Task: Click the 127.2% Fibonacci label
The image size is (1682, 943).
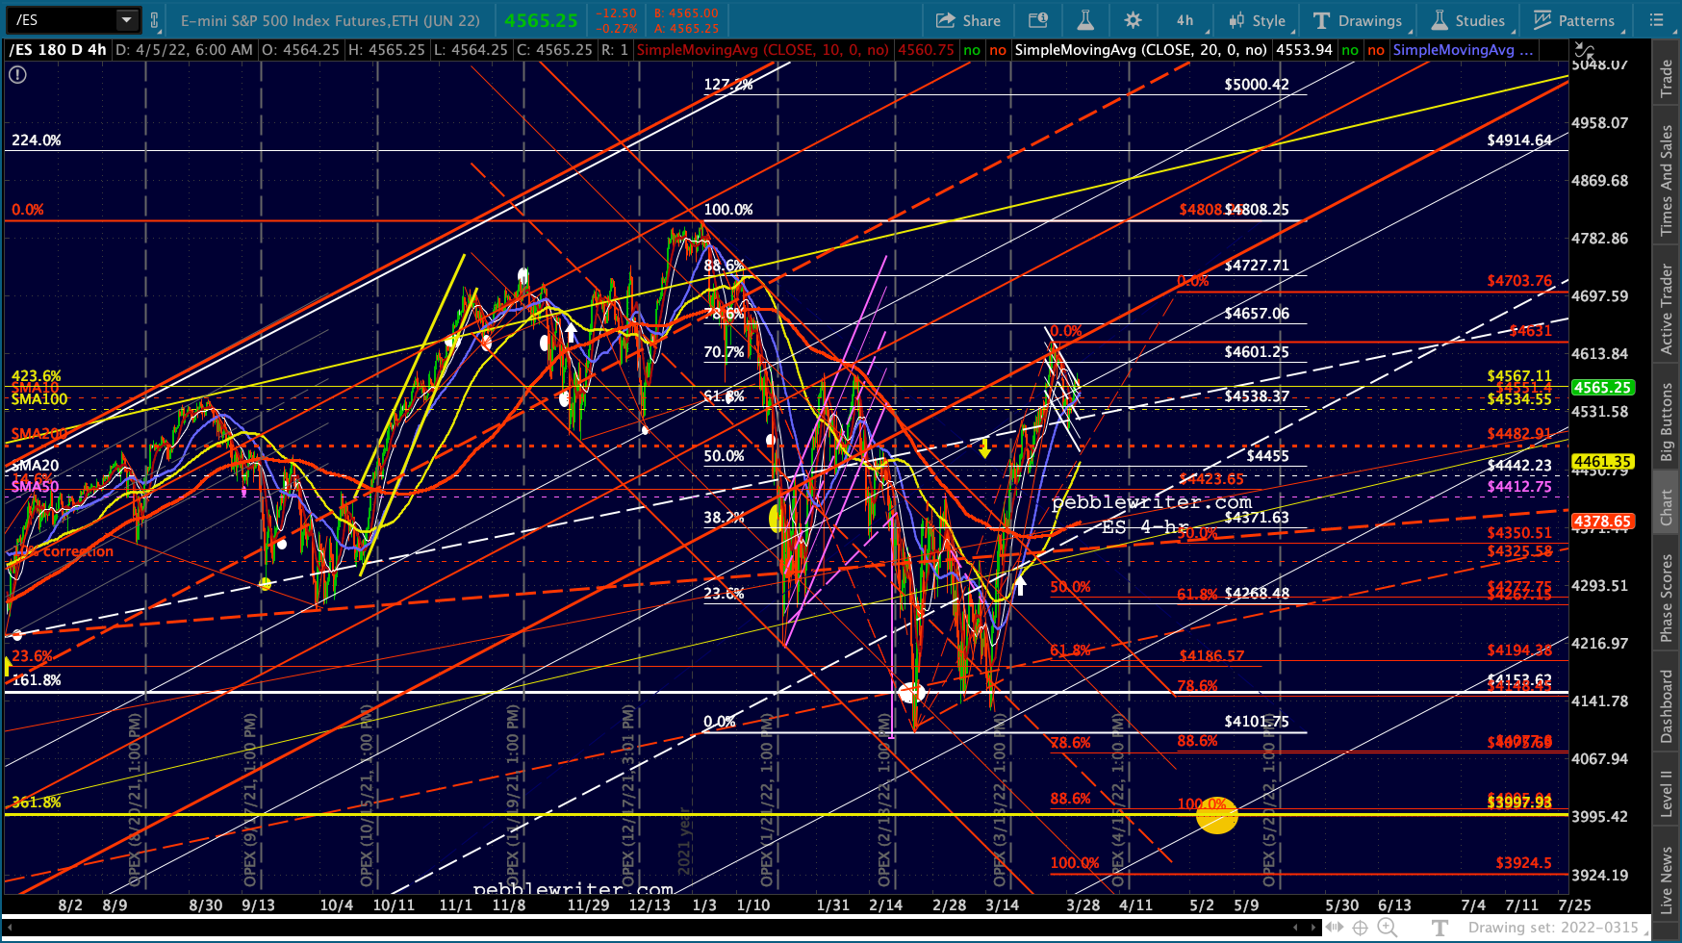Action: [x=728, y=85]
